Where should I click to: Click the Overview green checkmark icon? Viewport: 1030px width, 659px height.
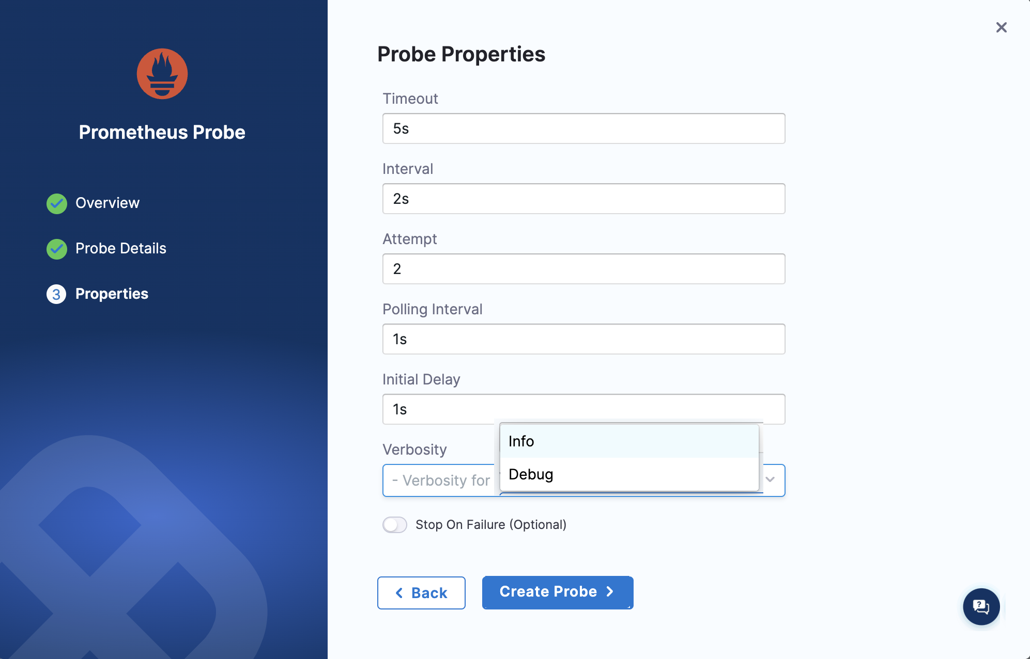click(x=57, y=203)
